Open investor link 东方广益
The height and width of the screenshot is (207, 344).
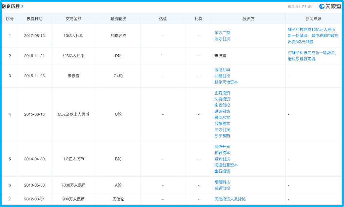pos(222,33)
